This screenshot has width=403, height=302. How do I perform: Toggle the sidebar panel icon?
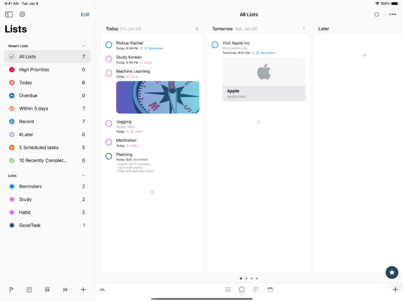9,14
